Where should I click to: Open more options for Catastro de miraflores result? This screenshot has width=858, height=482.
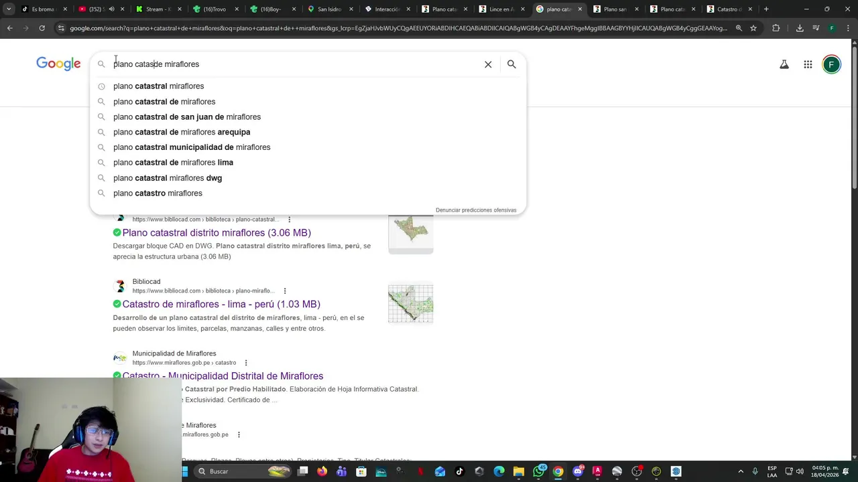284,291
